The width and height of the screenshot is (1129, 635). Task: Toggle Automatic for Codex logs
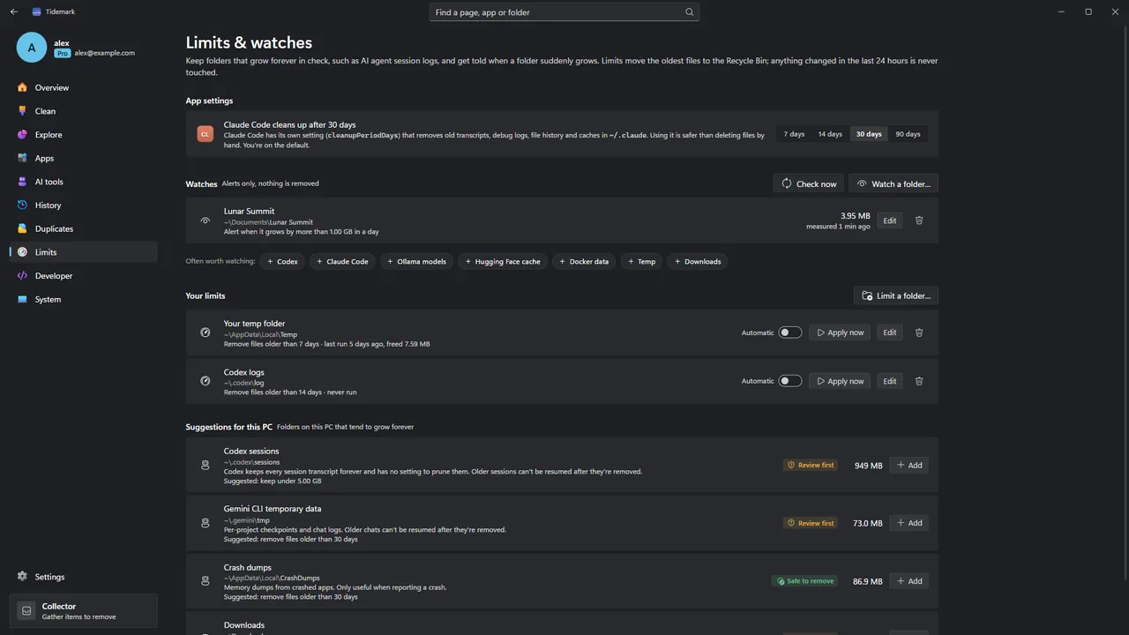790,381
